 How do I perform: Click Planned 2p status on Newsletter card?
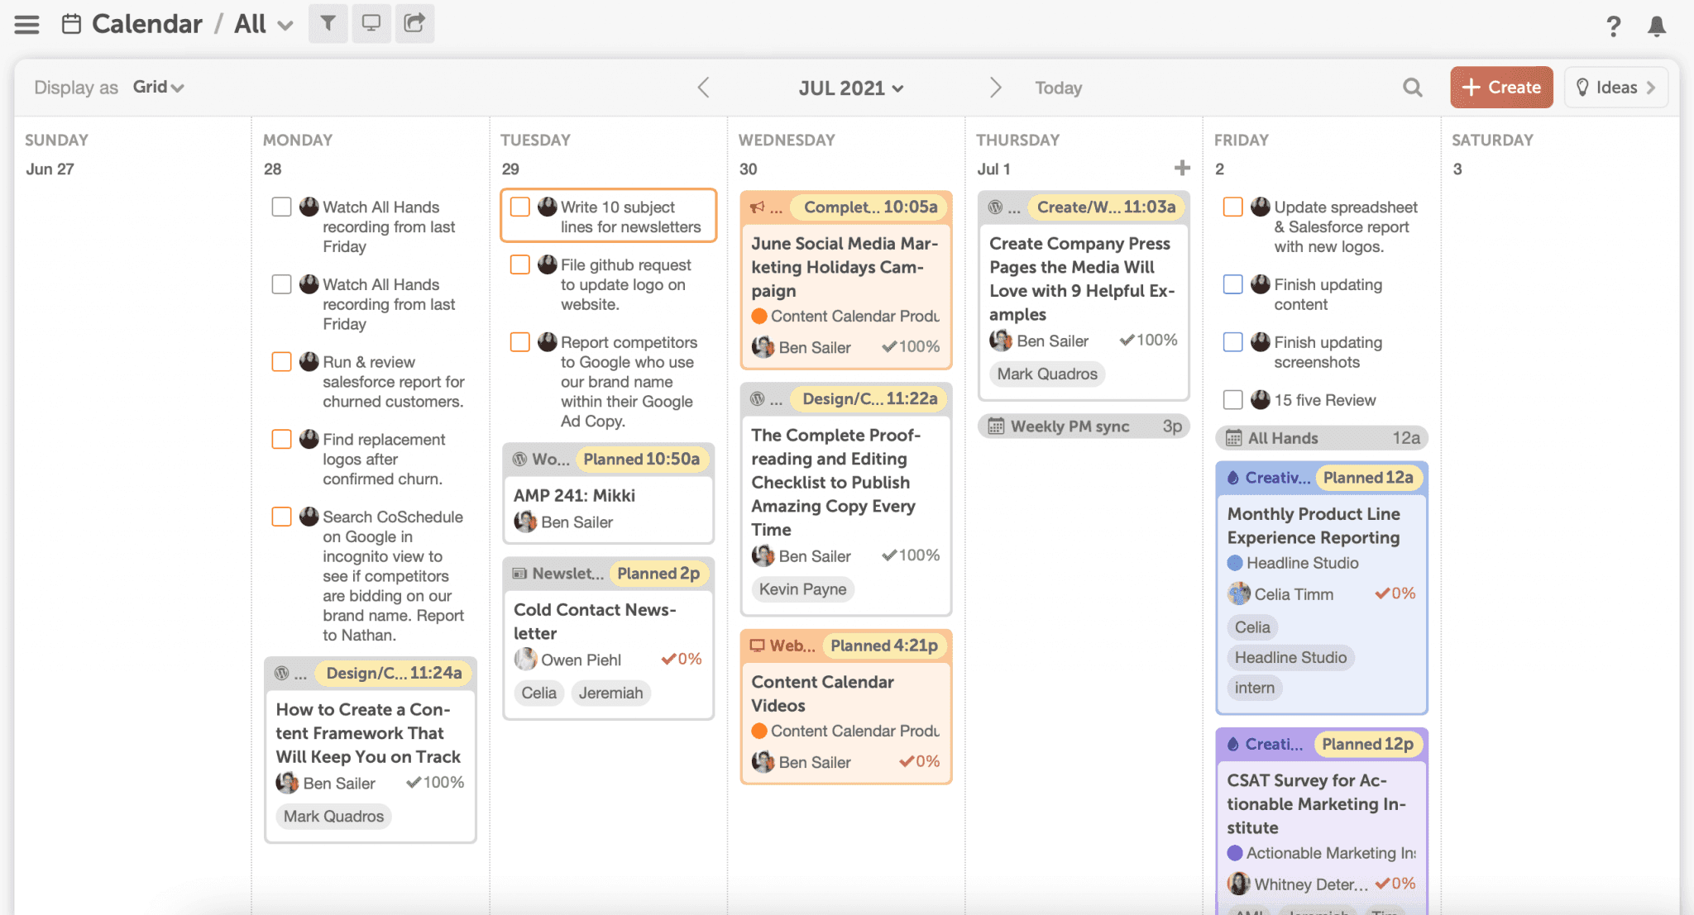[x=658, y=574]
